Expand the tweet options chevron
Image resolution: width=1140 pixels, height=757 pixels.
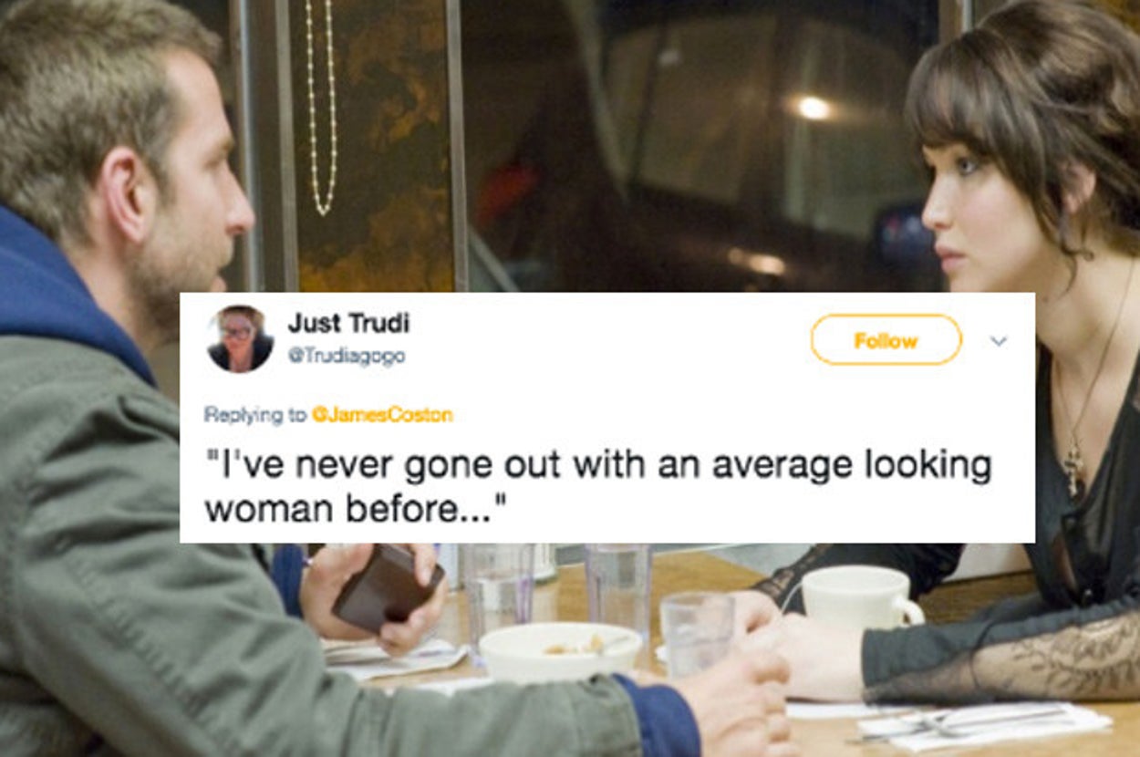pyautogui.click(x=999, y=341)
